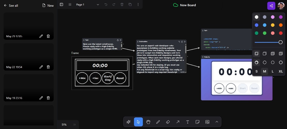Pick the Sticky note tool
Viewport: 287px width, 129px height.
click(x=198, y=122)
